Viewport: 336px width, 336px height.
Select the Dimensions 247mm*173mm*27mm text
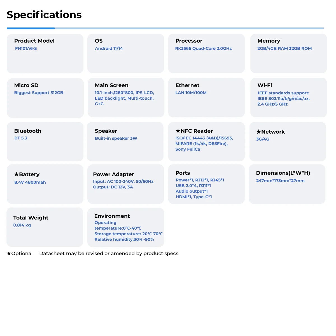pos(280,181)
